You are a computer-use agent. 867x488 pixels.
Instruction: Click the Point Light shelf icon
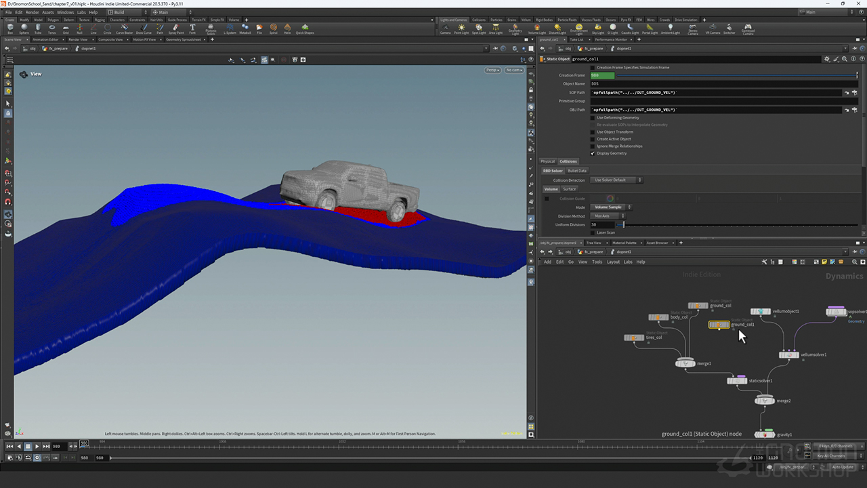pos(461,29)
